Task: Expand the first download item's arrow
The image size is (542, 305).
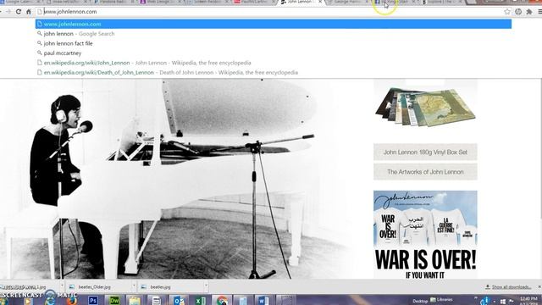Action: pos(62,286)
